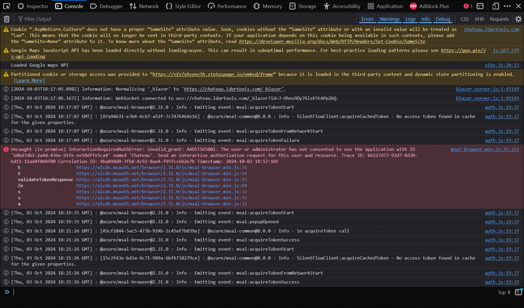Toggle split editor mode icon
The image size is (524, 308).
(518, 292)
